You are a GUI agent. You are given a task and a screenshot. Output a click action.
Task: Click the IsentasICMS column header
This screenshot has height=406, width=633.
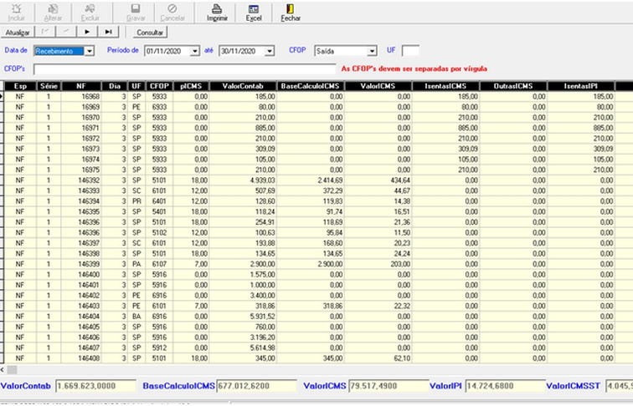tap(445, 86)
